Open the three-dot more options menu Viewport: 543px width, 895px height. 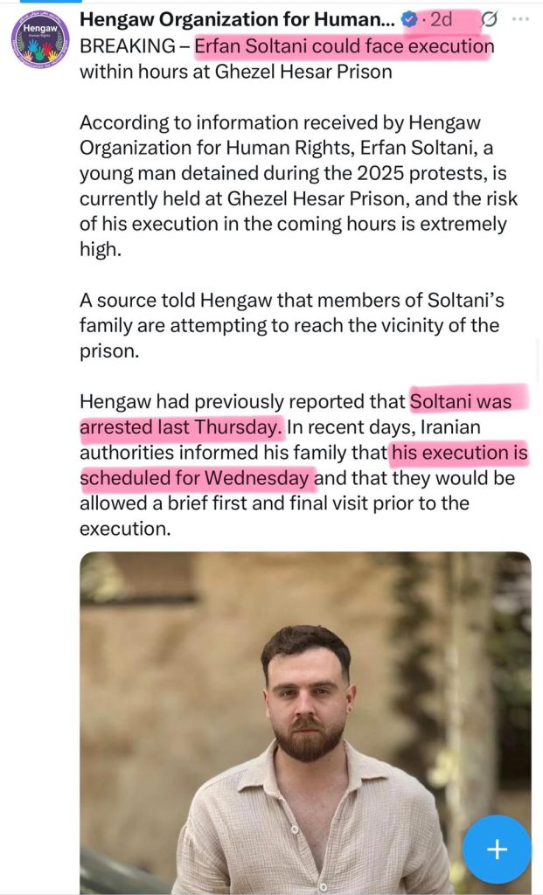click(x=520, y=19)
